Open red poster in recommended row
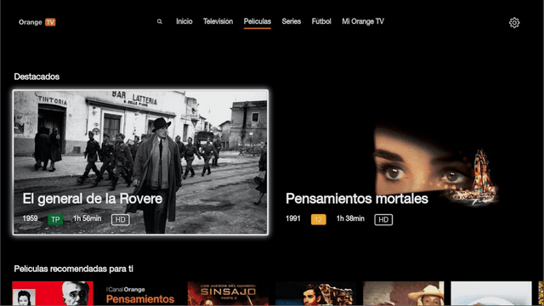This screenshot has height=306, width=544. [53, 293]
